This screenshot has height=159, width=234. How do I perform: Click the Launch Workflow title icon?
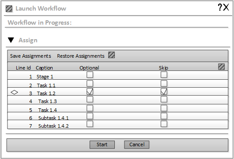pyautogui.click(x=9, y=9)
